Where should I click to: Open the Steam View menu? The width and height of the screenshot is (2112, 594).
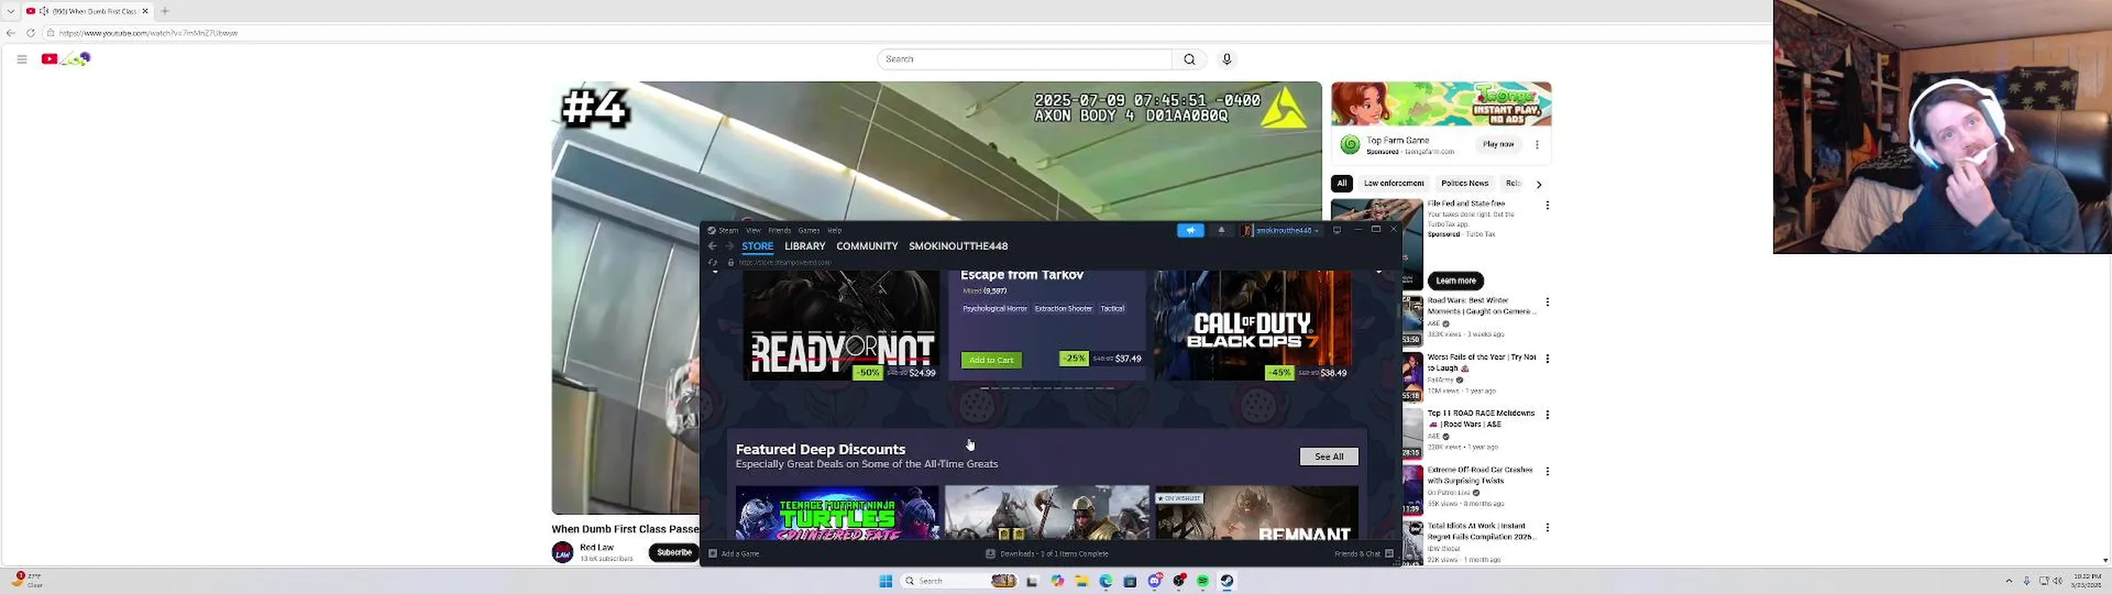[x=753, y=230]
